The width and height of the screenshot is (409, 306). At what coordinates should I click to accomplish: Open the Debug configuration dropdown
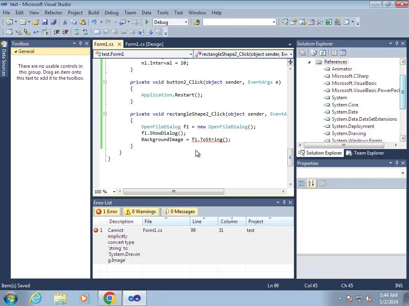[186, 22]
